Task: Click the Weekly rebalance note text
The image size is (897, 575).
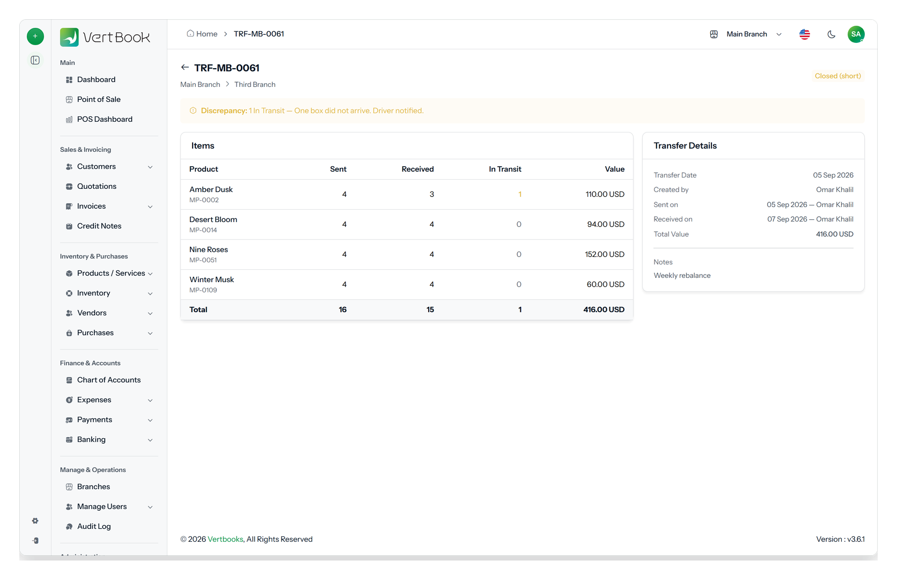Action: pos(682,276)
